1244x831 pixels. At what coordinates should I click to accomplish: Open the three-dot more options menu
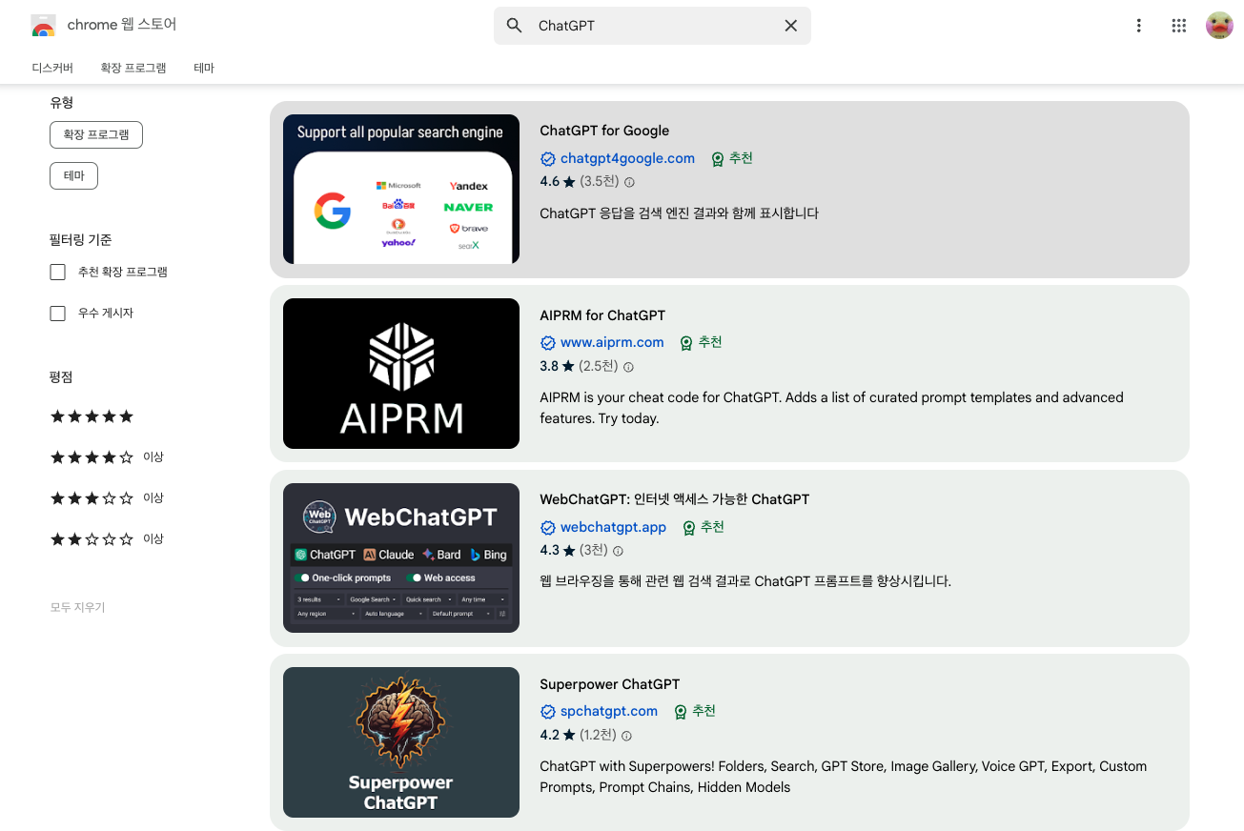(x=1138, y=26)
